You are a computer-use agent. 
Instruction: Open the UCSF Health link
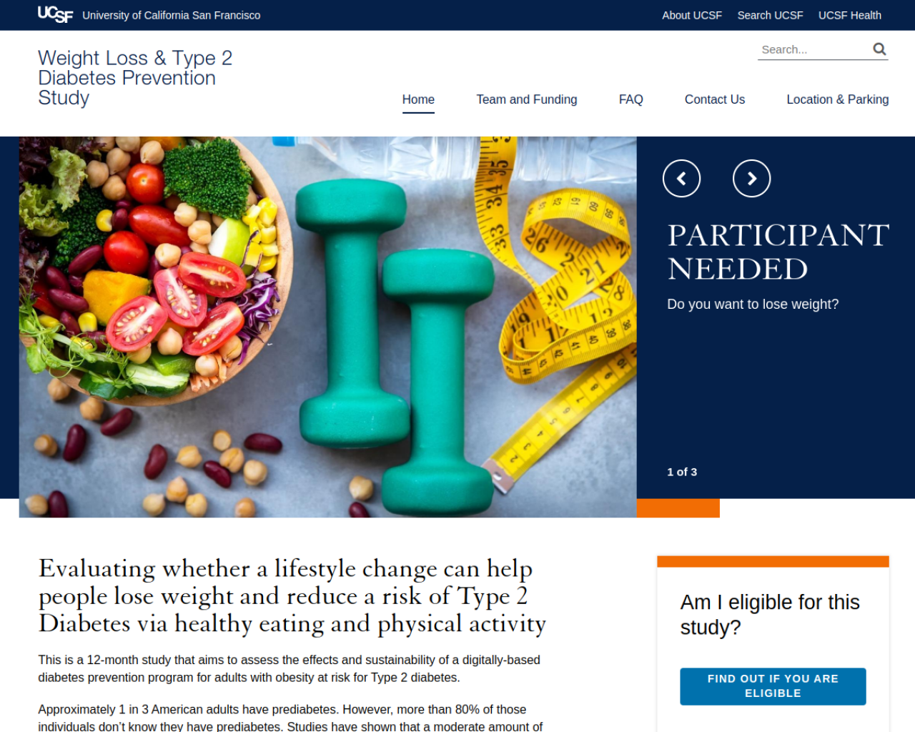coord(850,15)
